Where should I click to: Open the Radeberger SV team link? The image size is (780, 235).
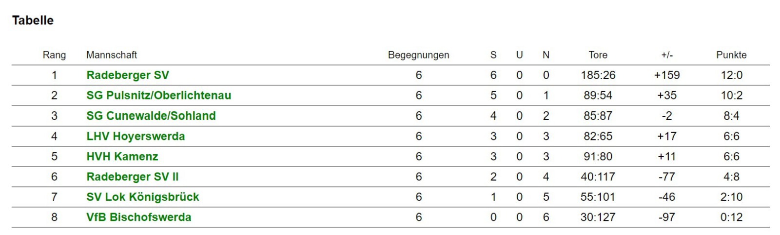click(128, 75)
